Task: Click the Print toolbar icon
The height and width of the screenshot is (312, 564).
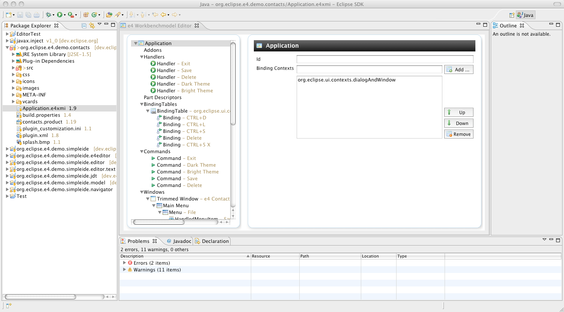Action: (x=36, y=15)
